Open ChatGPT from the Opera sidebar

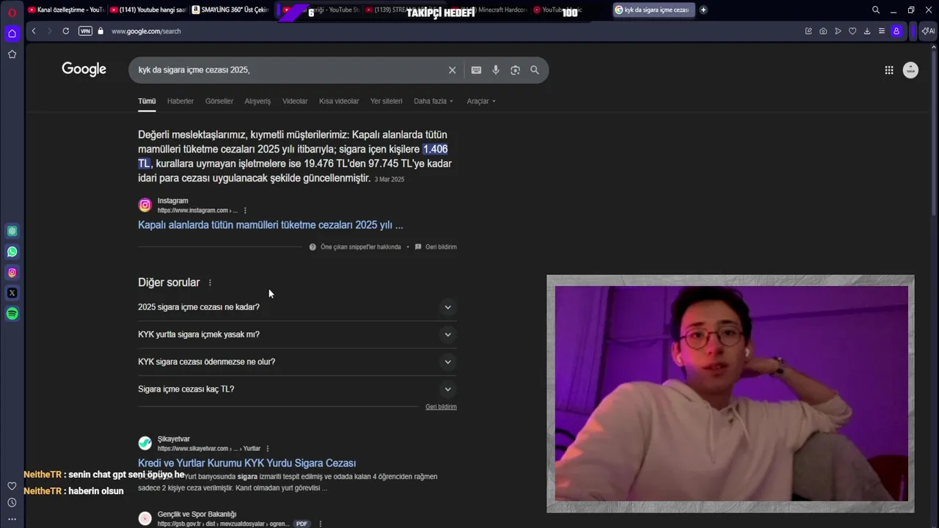click(x=12, y=231)
